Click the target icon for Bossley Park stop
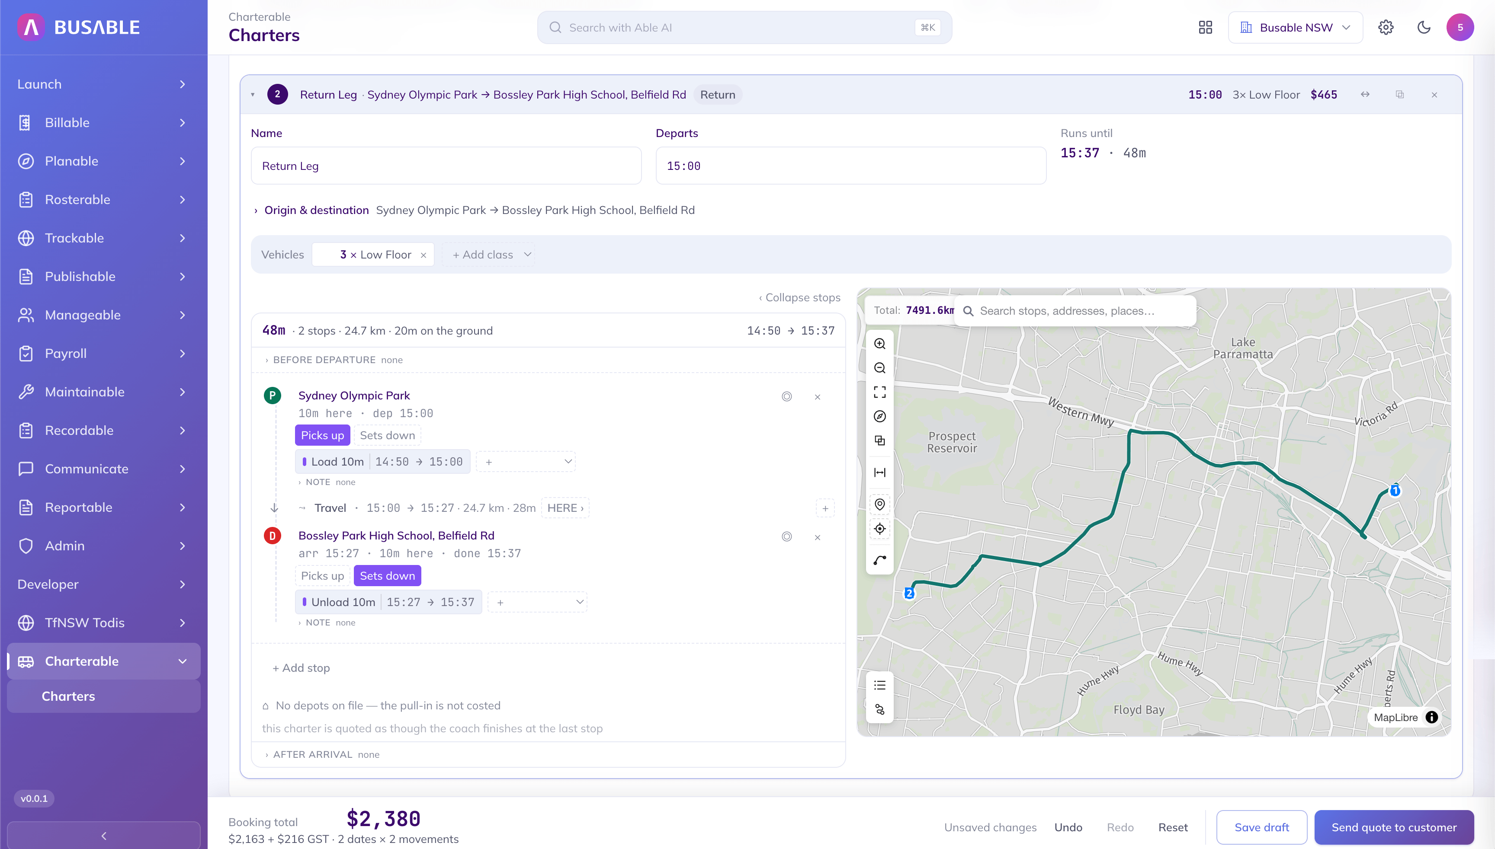Image resolution: width=1495 pixels, height=849 pixels. point(786,536)
